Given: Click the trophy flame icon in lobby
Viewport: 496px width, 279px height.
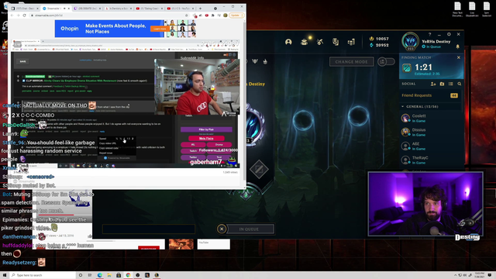Looking at the screenshot, I should point(265,61).
